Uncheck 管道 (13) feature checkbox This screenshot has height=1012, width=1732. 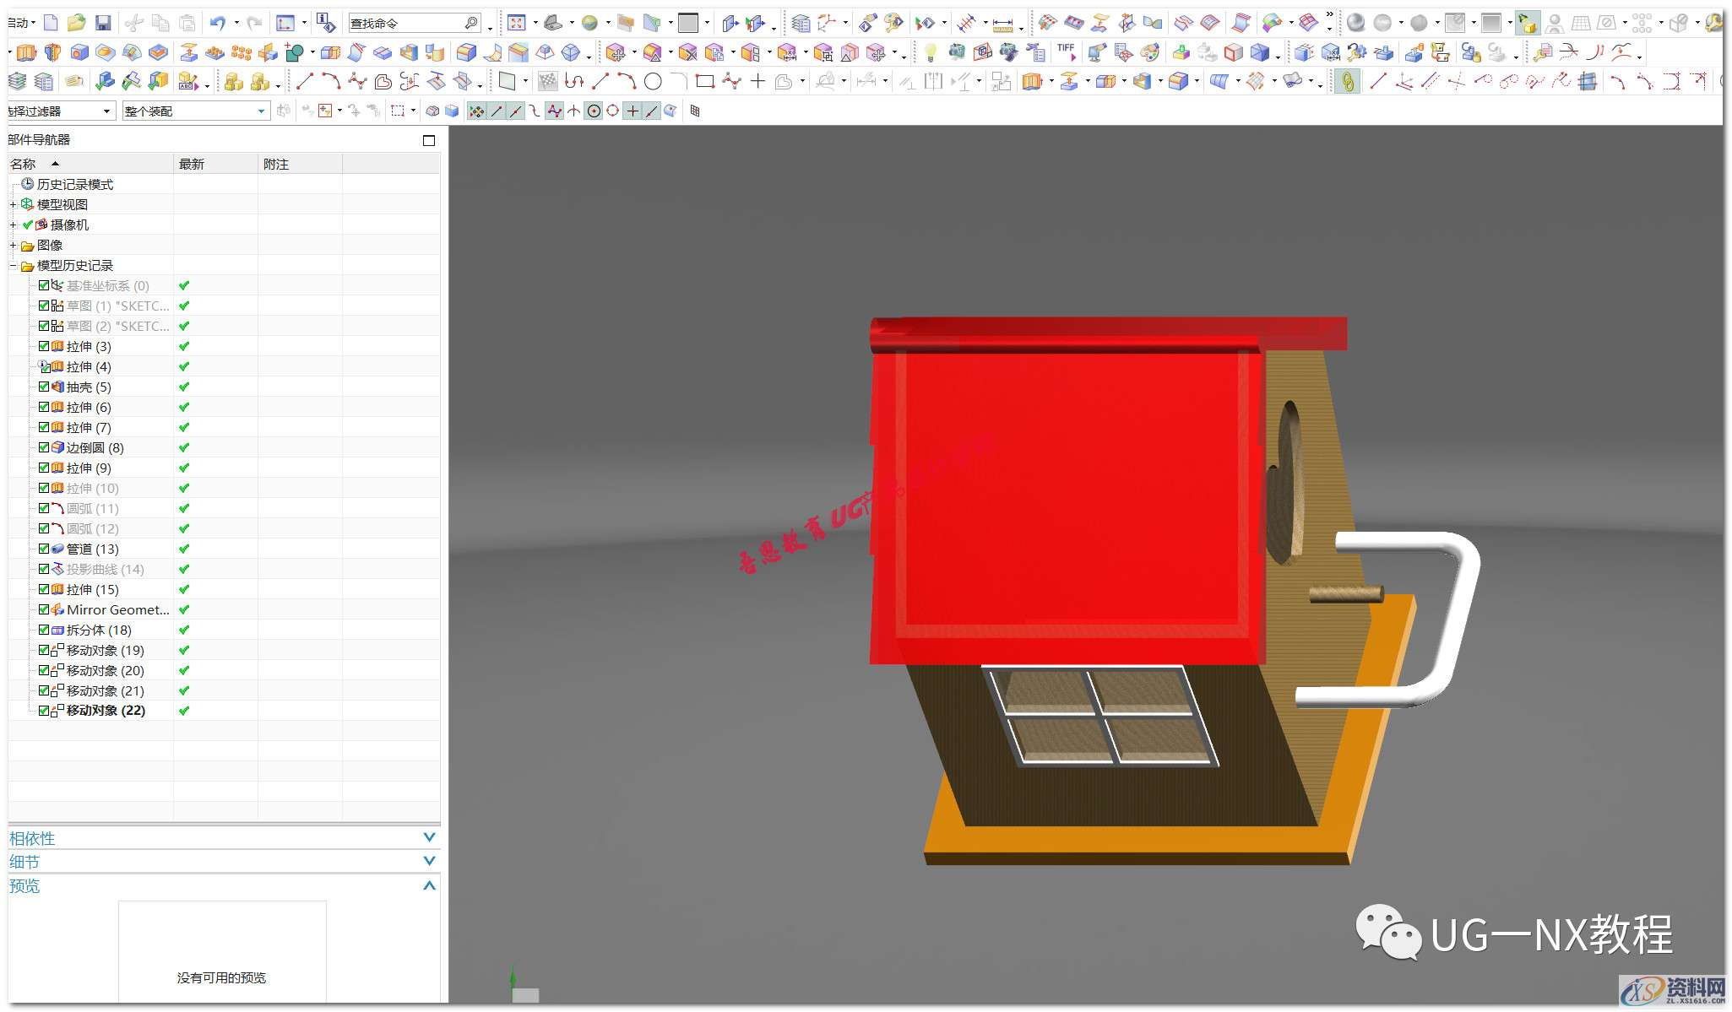pos(44,549)
